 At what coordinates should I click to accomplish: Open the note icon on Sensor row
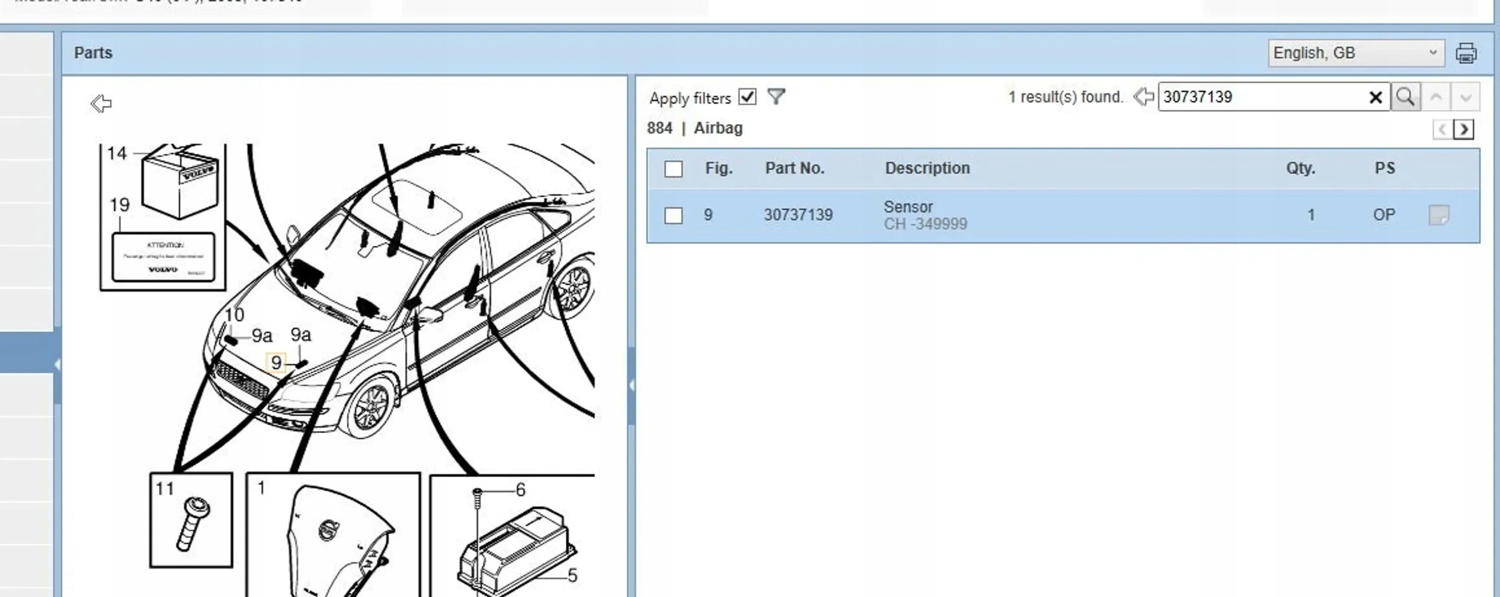pos(1439,215)
